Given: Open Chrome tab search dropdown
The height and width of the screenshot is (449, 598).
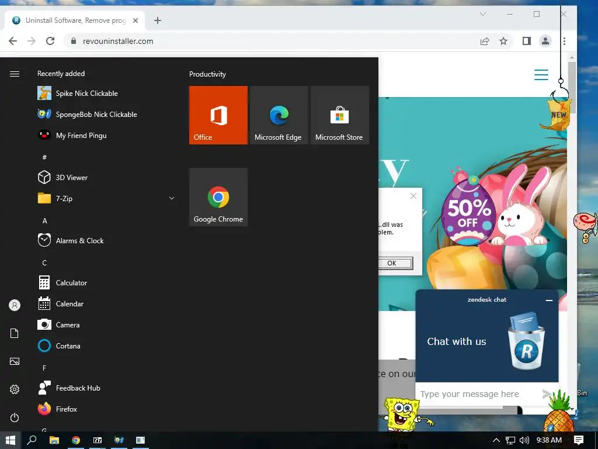Looking at the screenshot, I should point(483,14).
